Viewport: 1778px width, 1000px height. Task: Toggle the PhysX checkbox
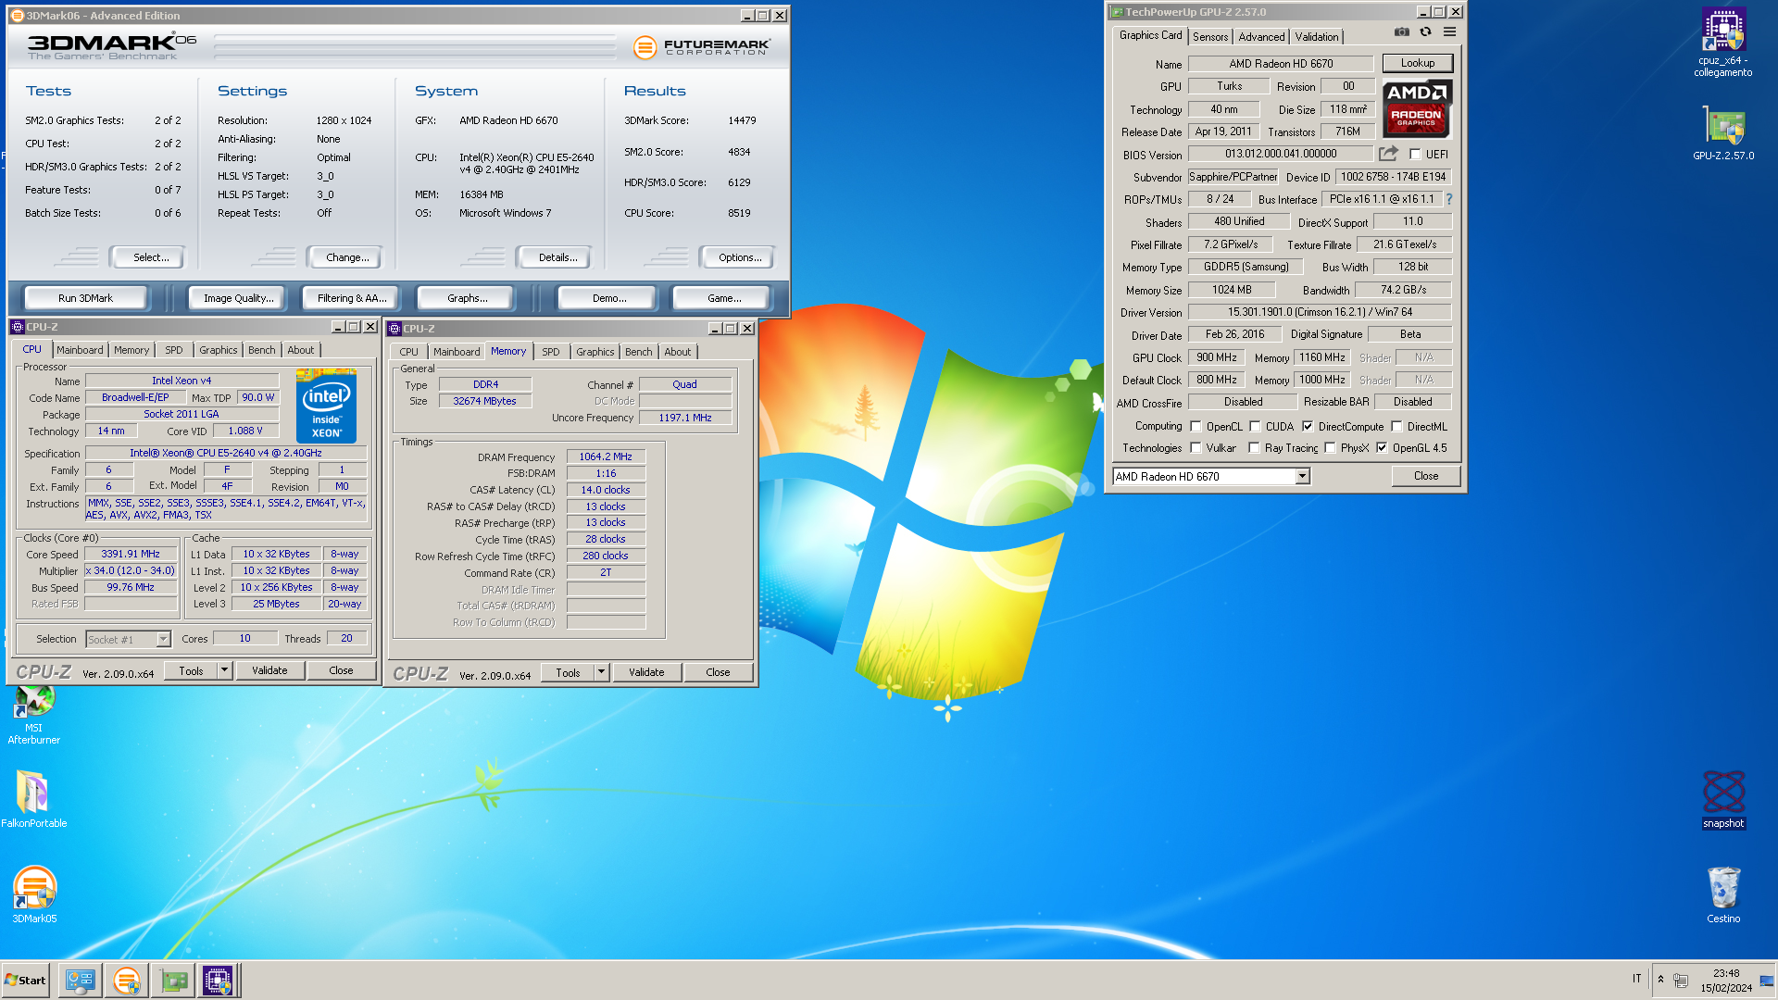(x=1330, y=448)
